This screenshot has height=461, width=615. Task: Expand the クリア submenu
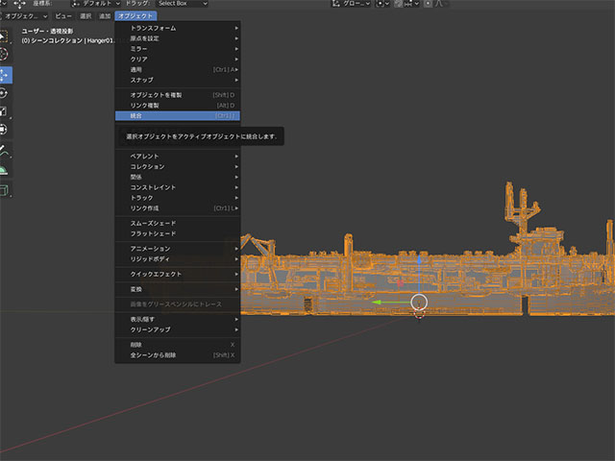177,60
